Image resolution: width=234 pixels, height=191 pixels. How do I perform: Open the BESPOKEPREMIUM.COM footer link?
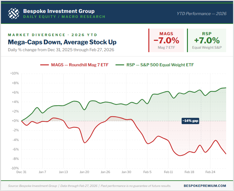coord(205,186)
